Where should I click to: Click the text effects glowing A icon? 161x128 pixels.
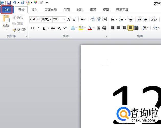[73, 28]
